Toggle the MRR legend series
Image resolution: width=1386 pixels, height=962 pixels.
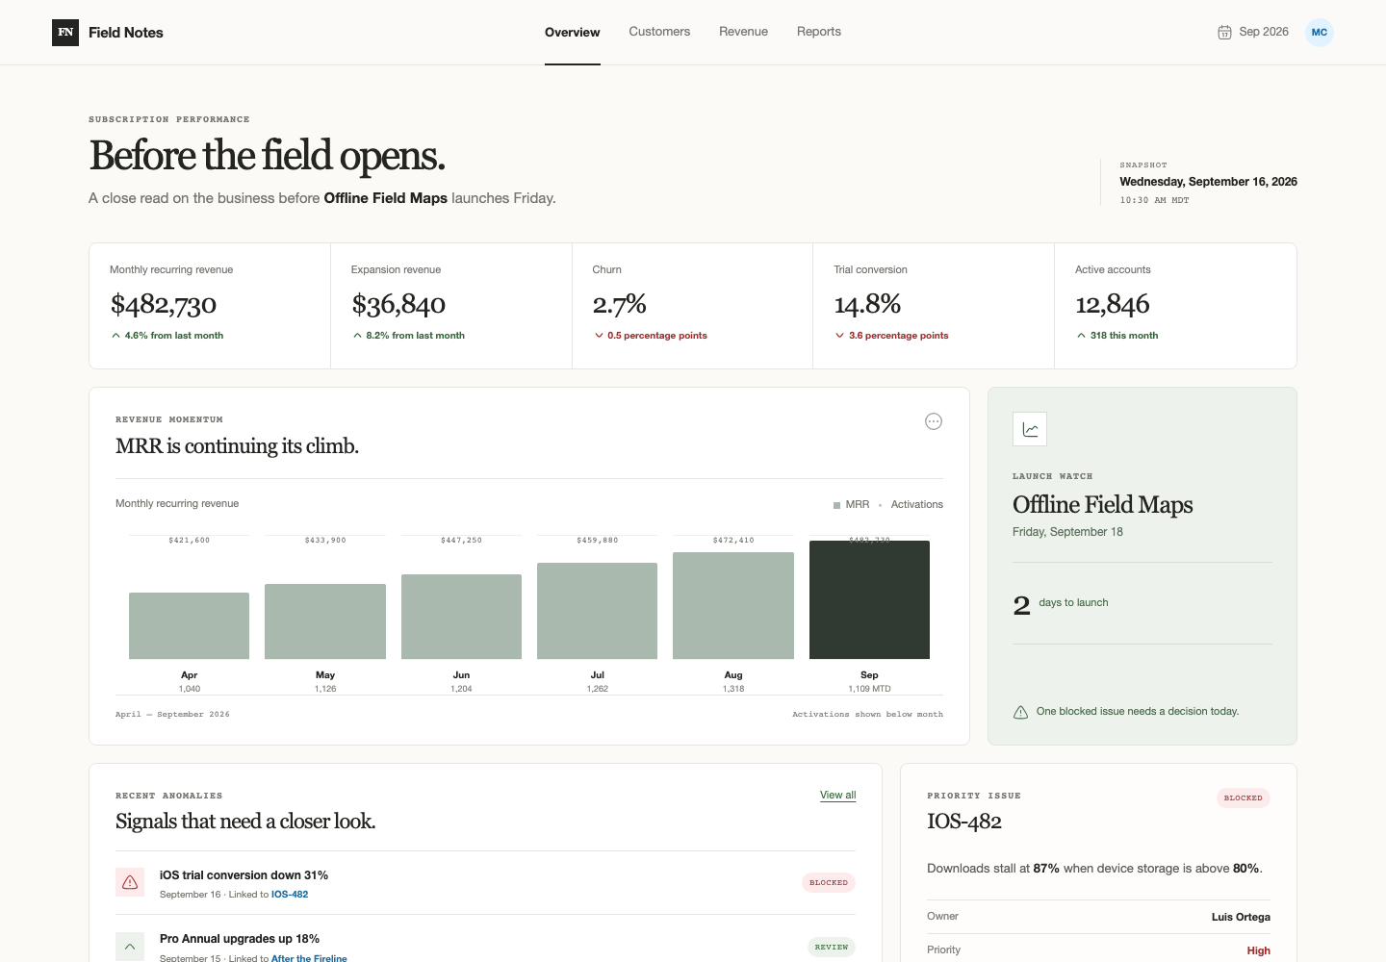click(852, 505)
